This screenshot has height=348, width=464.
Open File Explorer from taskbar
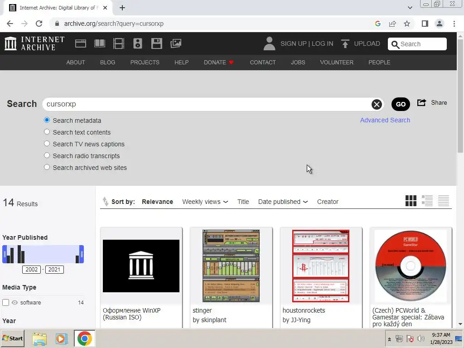coord(39,338)
